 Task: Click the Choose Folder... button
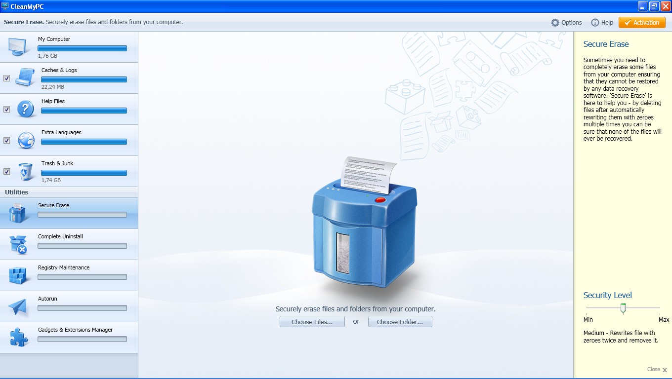pos(400,322)
